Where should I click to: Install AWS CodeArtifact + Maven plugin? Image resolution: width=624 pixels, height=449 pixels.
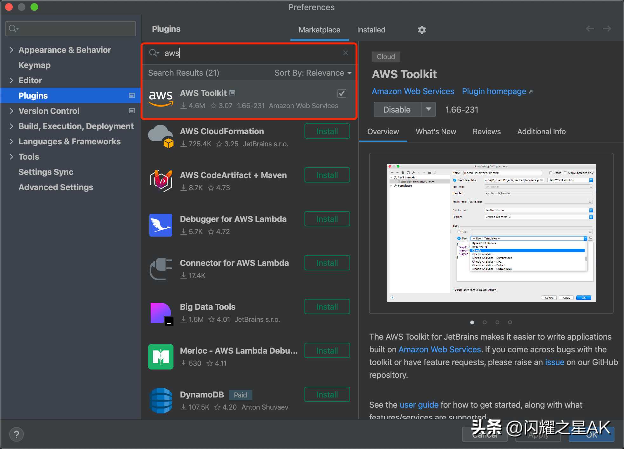[327, 175]
